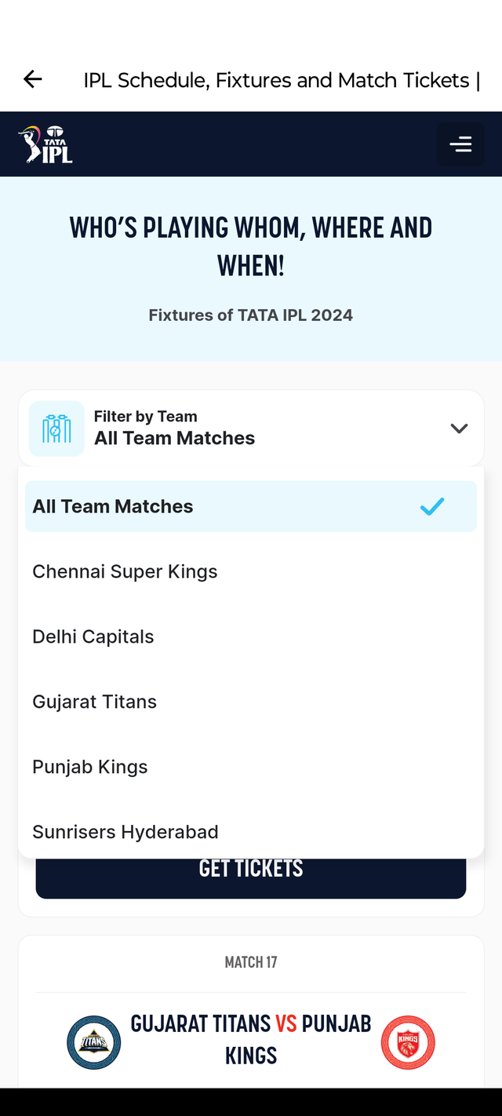Select Delhi Capitals in team filter
Screen dimensions: 502x1116
point(93,636)
